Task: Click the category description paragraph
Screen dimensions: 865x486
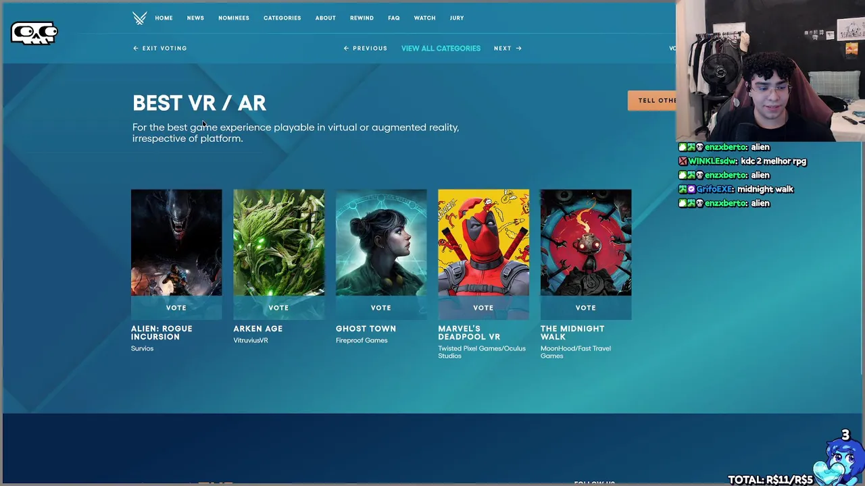Action: pos(295,133)
